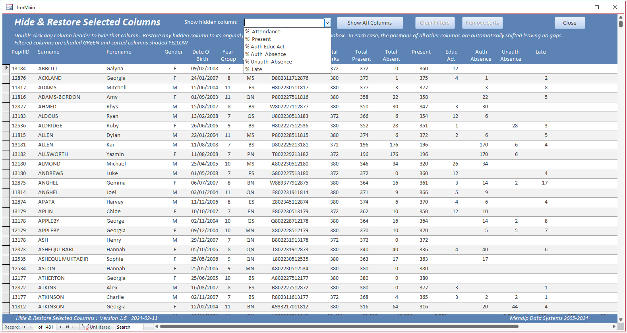The image size is (627, 333).
Task: Choose '% Attendance' from the list
Action: pos(287,31)
